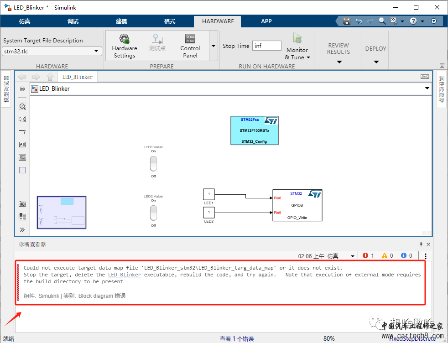Switch to the 格式 ribbon tab
The width and height of the screenshot is (448, 343).
click(x=169, y=21)
